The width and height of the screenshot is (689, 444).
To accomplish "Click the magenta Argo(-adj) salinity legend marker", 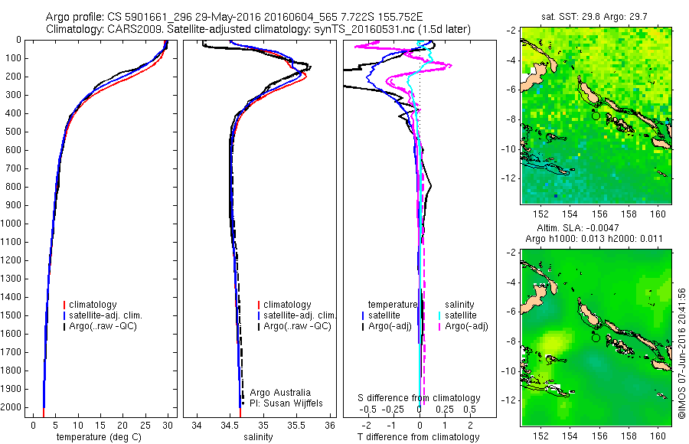I will point(439,327).
